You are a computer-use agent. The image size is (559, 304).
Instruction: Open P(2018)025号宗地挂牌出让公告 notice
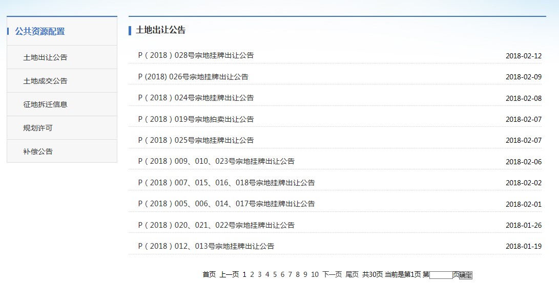pyautogui.click(x=196, y=140)
